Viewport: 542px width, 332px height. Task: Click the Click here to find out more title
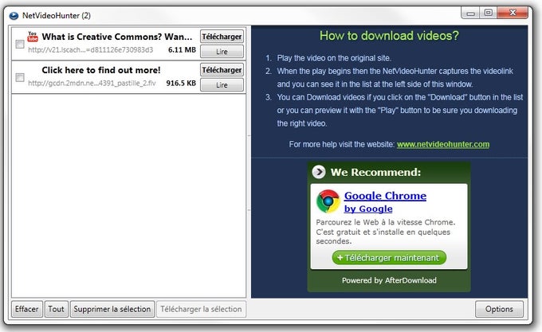click(101, 70)
